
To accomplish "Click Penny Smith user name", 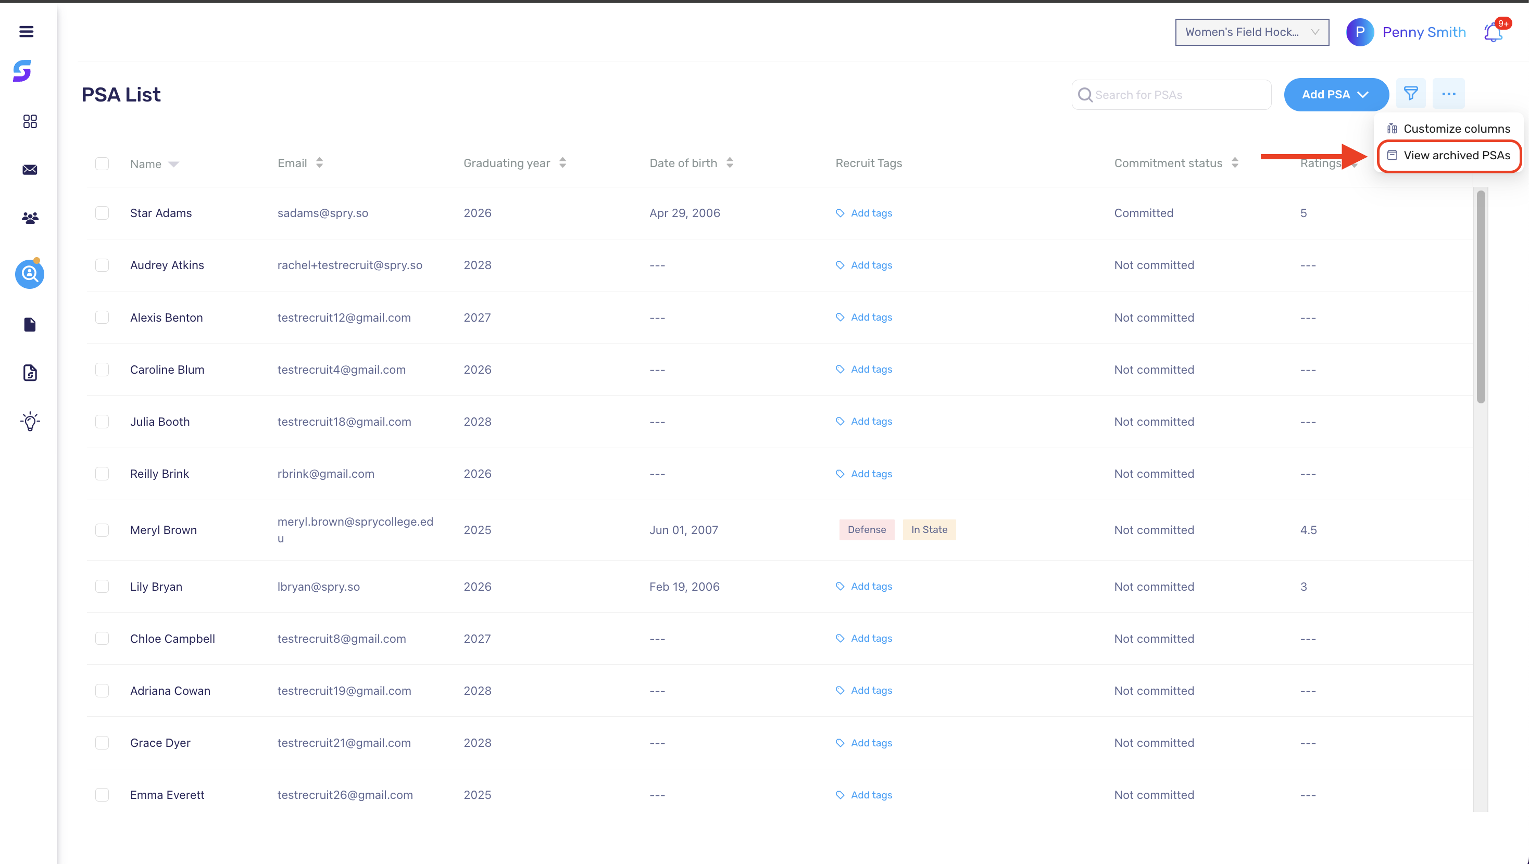I will click(1423, 32).
